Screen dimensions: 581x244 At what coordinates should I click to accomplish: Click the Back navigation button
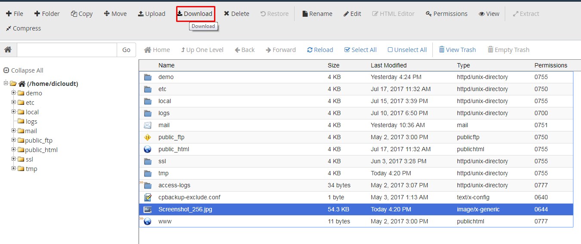pos(245,50)
